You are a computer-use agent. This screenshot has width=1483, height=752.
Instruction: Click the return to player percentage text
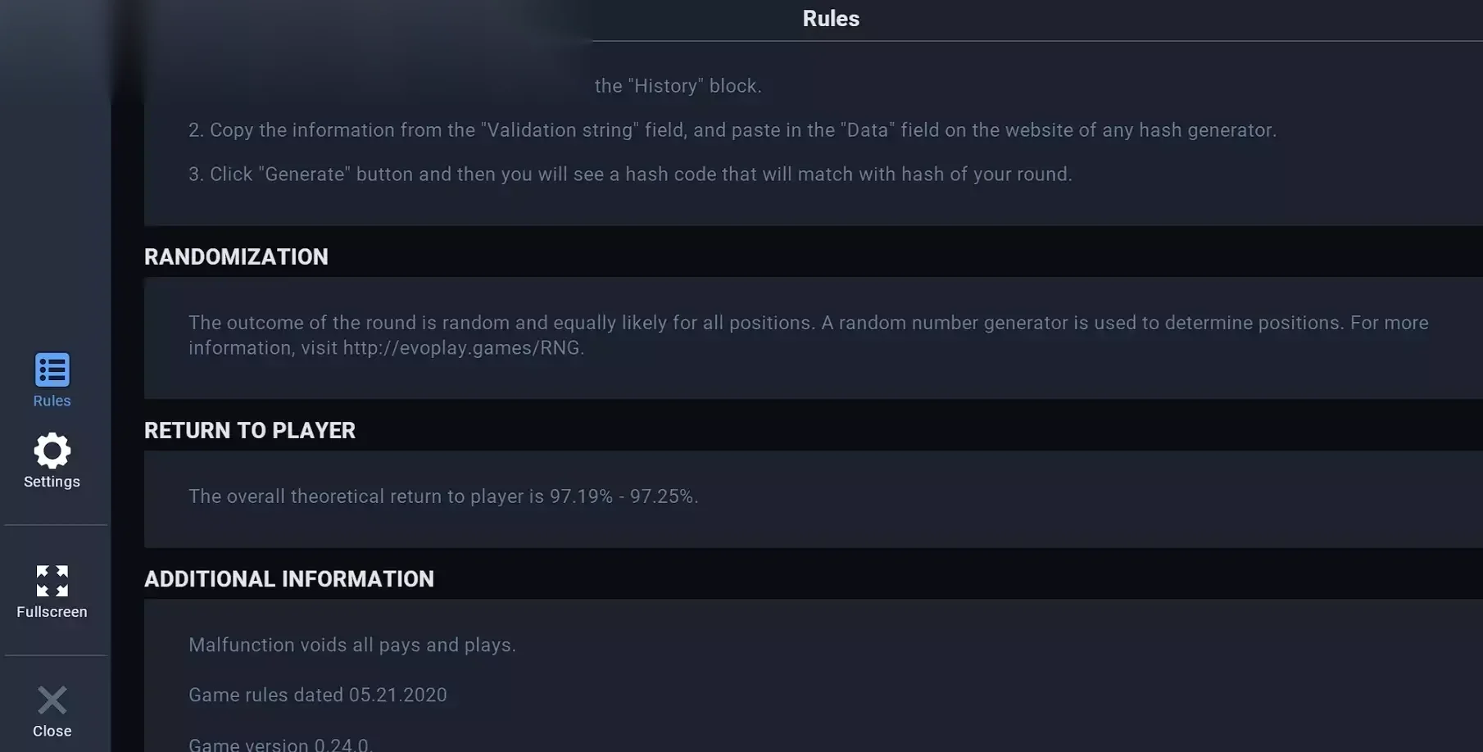(x=443, y=496)
